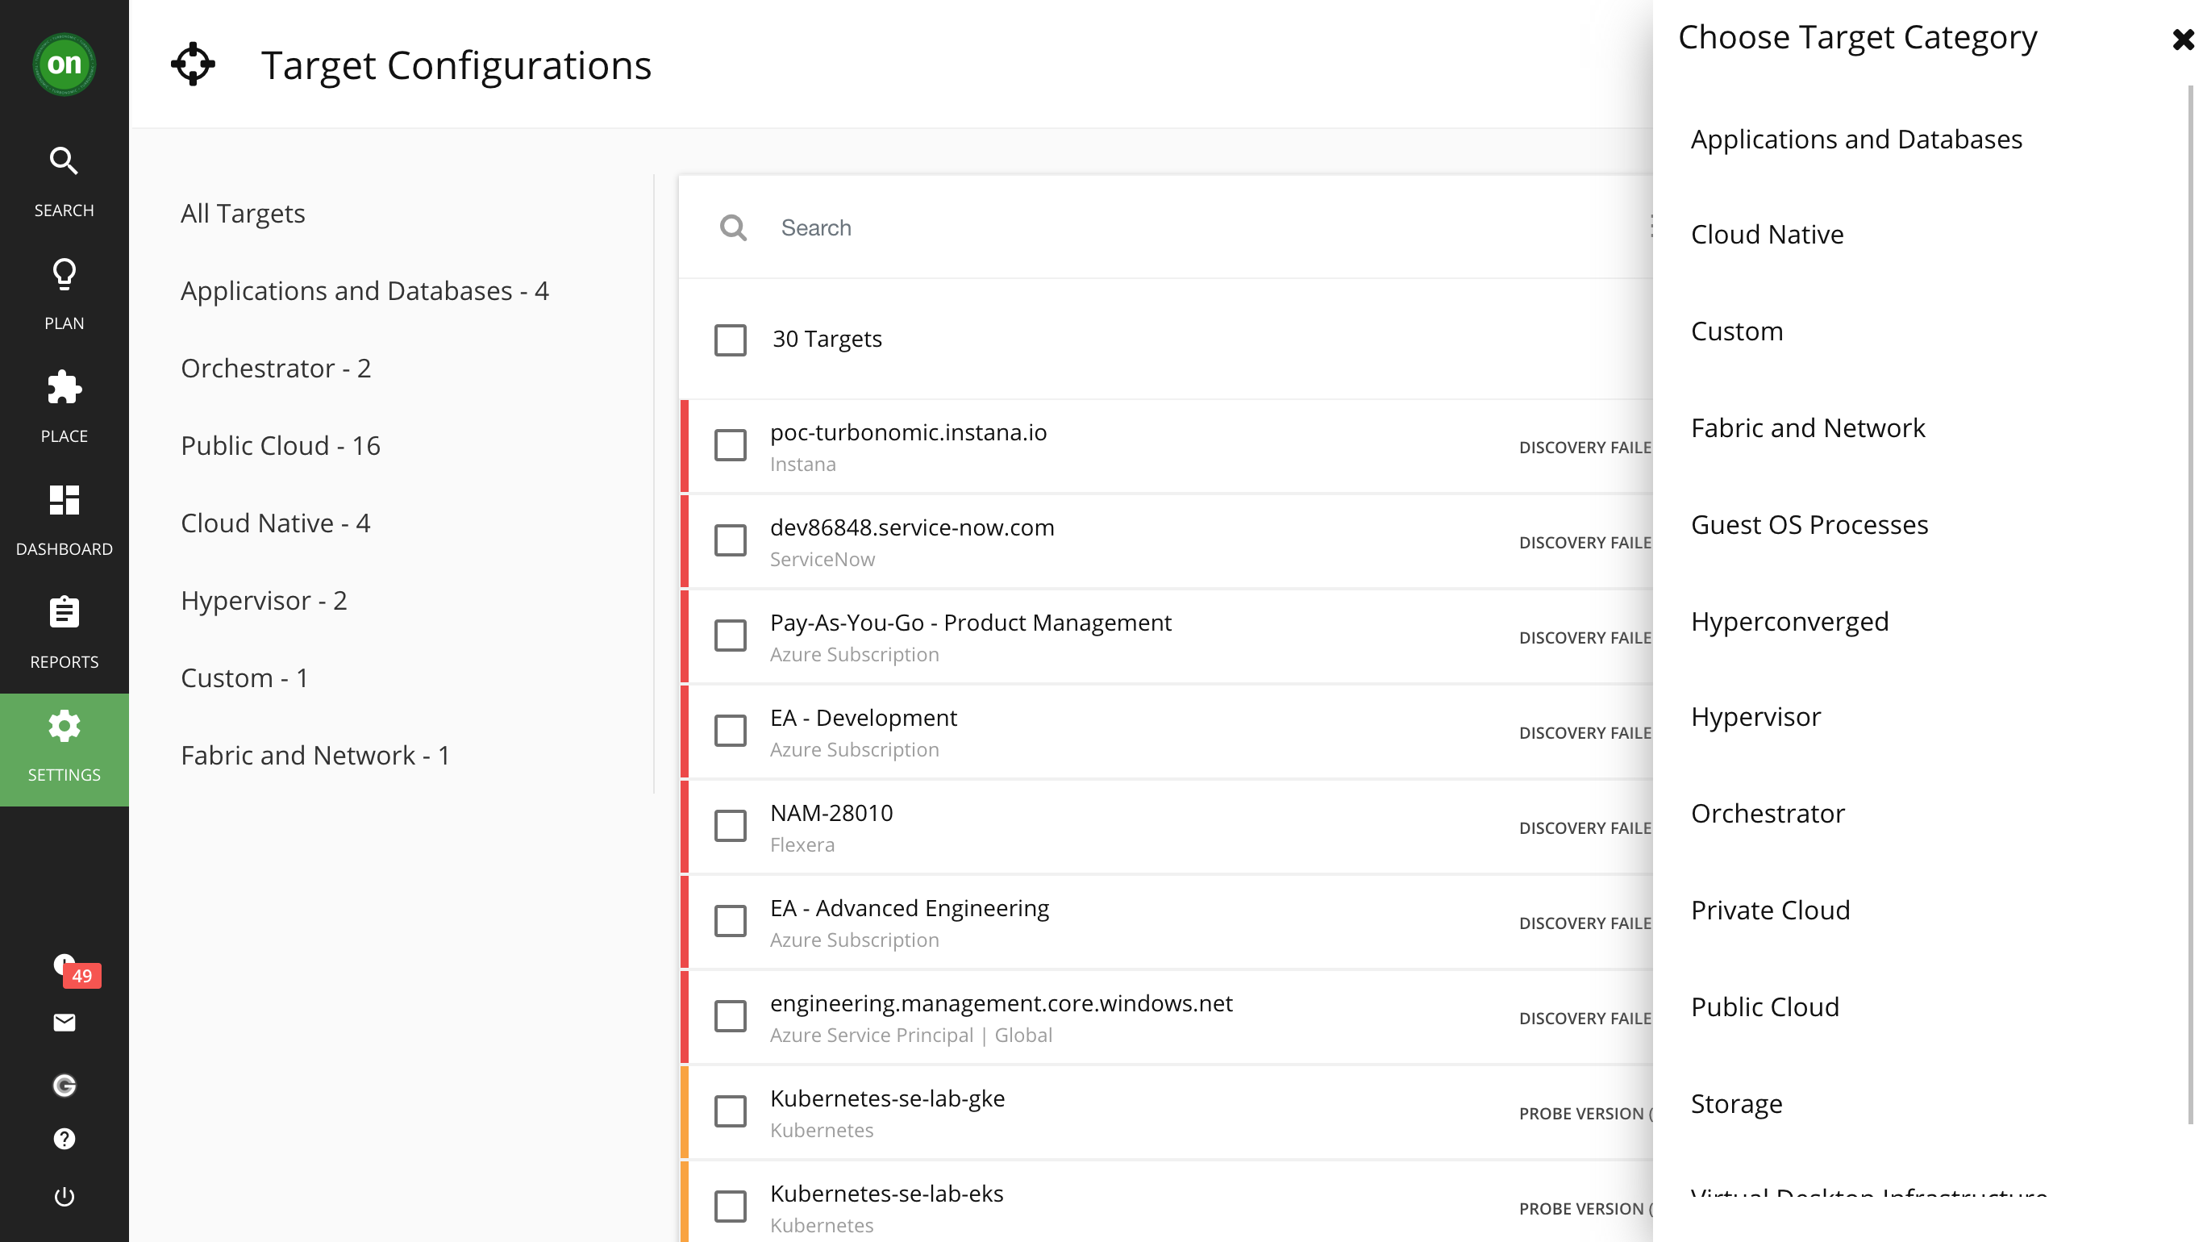Open the All Targets list
This screenshot has width=2203, height=1242.
click(x=242, y=213)
